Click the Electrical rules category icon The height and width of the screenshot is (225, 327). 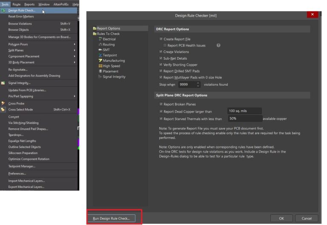100,39
